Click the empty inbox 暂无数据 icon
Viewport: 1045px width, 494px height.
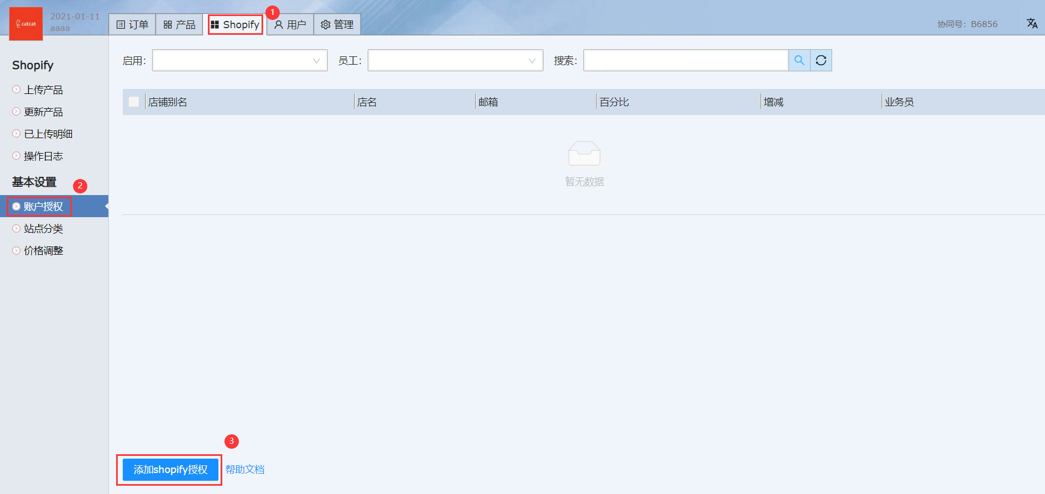584,153
